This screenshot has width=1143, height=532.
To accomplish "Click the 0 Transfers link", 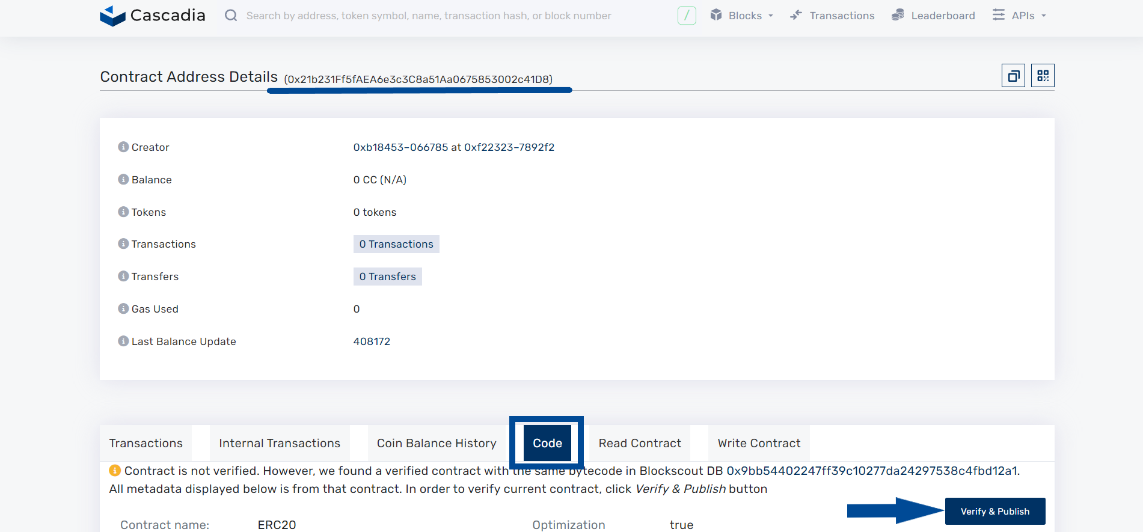I will tap(388, 277).
